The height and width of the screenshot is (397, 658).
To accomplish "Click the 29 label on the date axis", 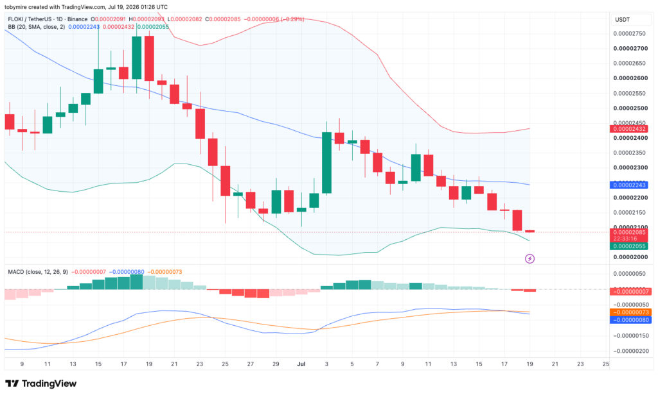I will (276, 364).
